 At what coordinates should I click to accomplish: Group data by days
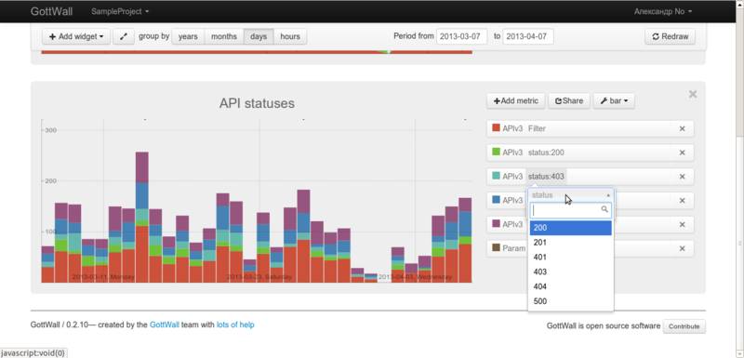click(x=259, y=36)
